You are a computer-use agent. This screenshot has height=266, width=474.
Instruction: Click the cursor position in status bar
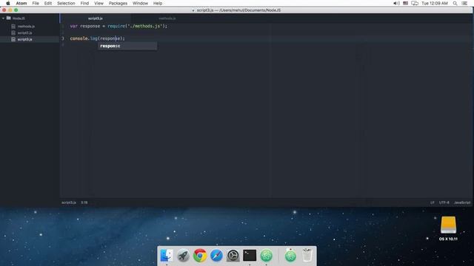point(84,202)
